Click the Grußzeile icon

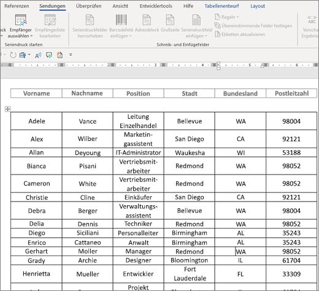click(x=170, y=20)
